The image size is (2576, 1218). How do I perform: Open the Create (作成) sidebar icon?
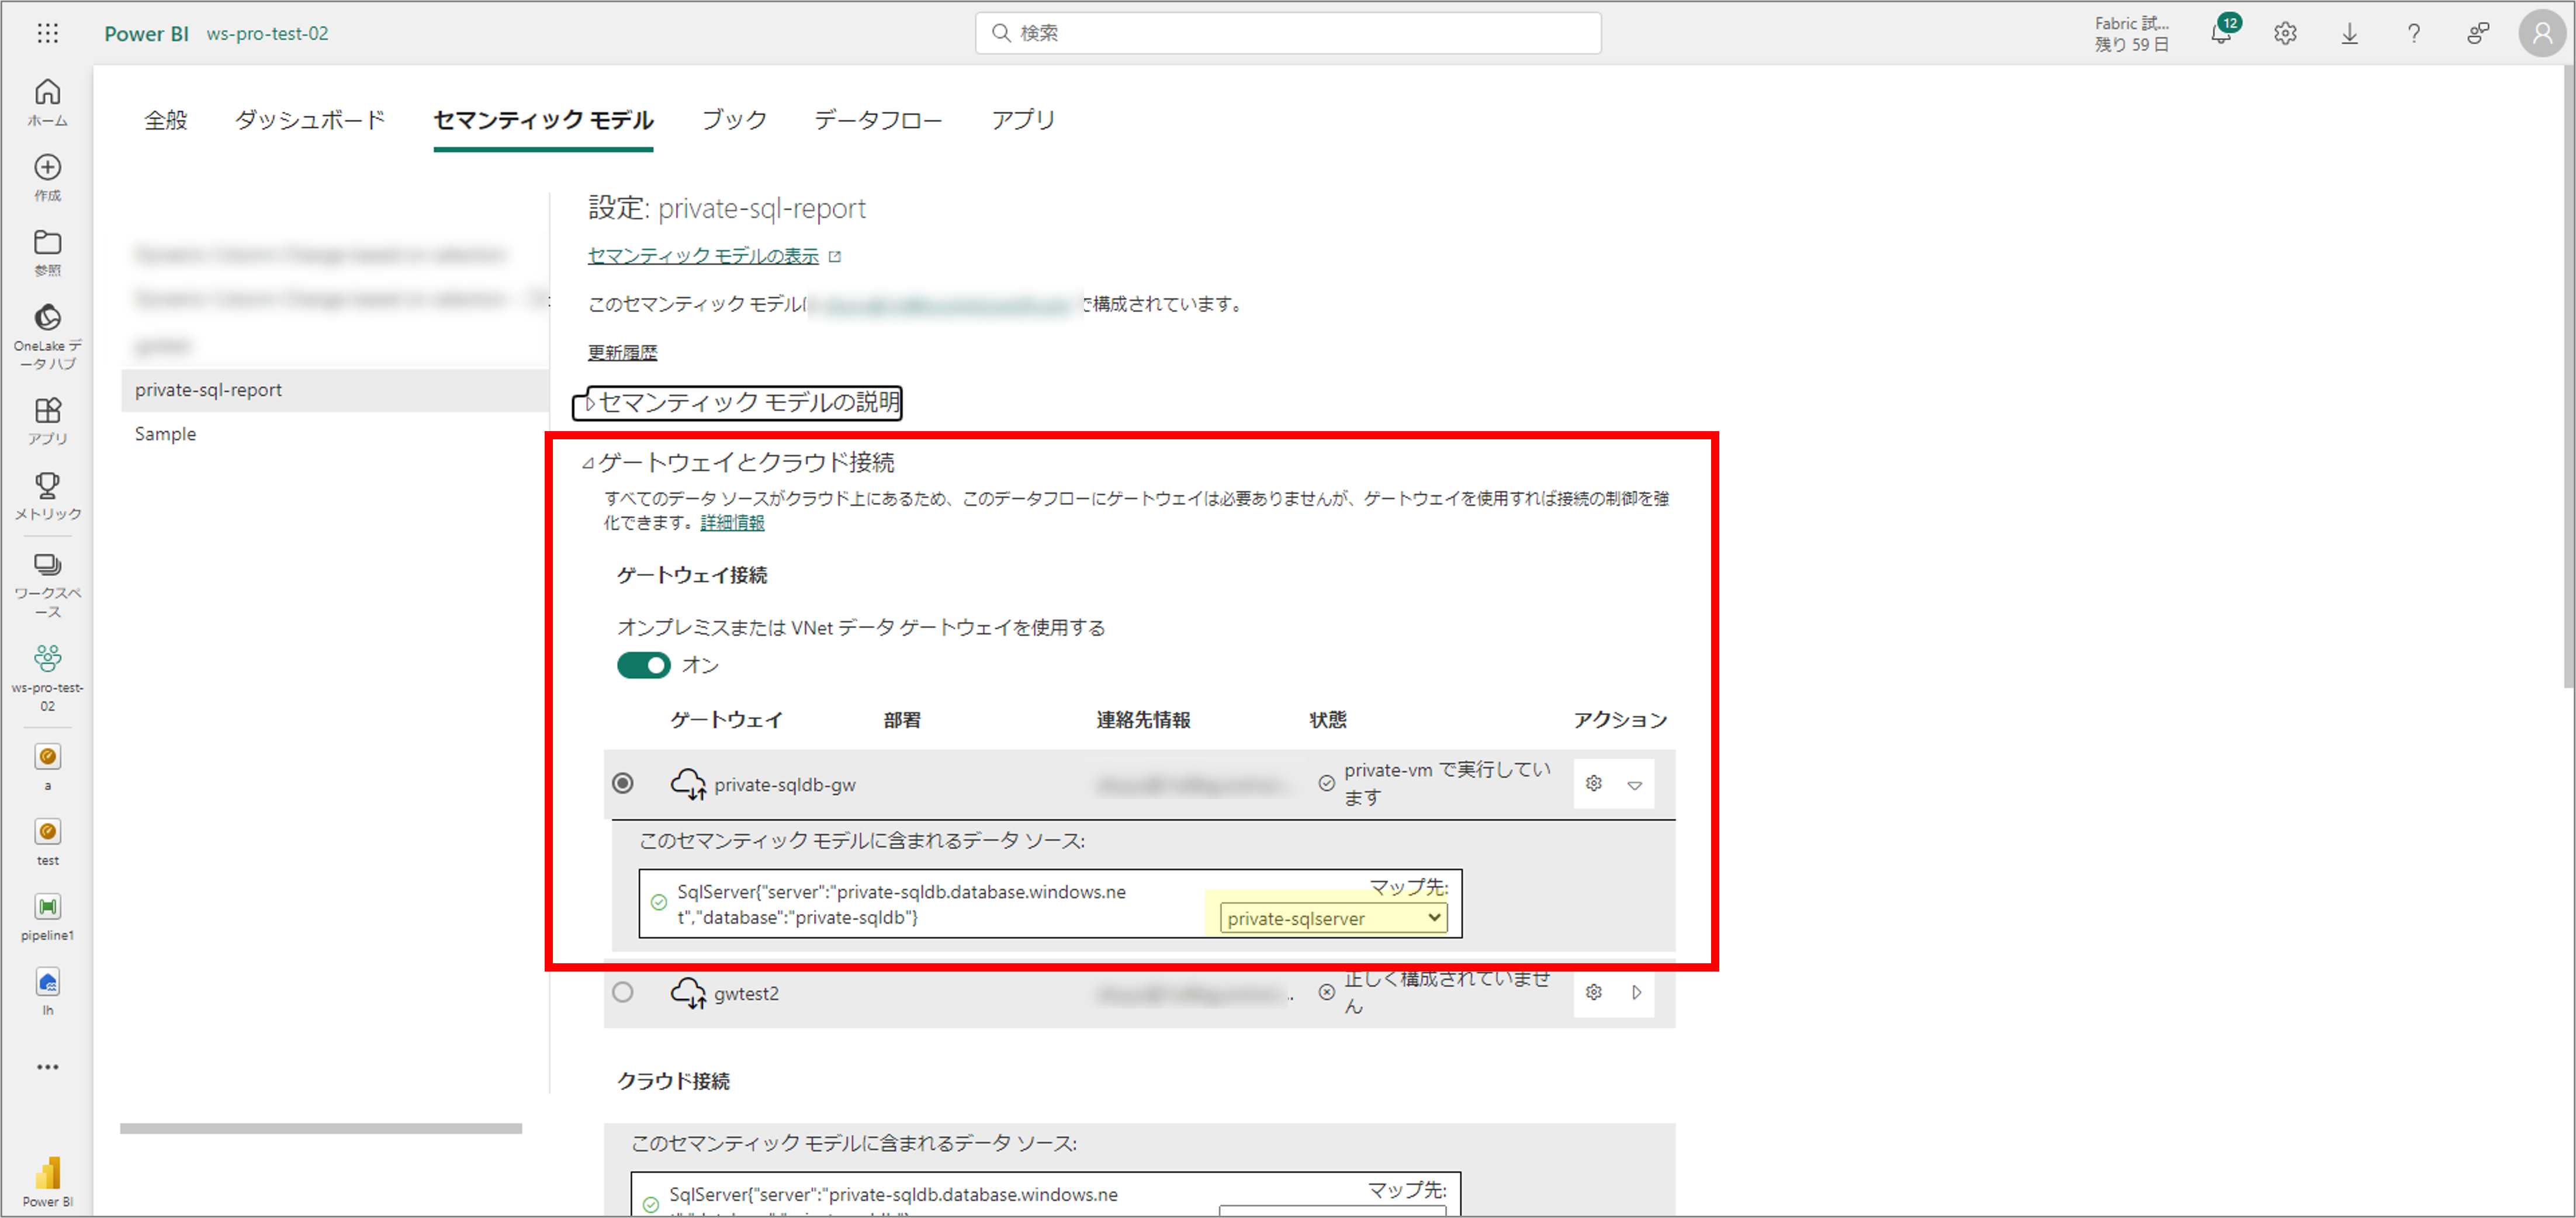coord(47,178)
